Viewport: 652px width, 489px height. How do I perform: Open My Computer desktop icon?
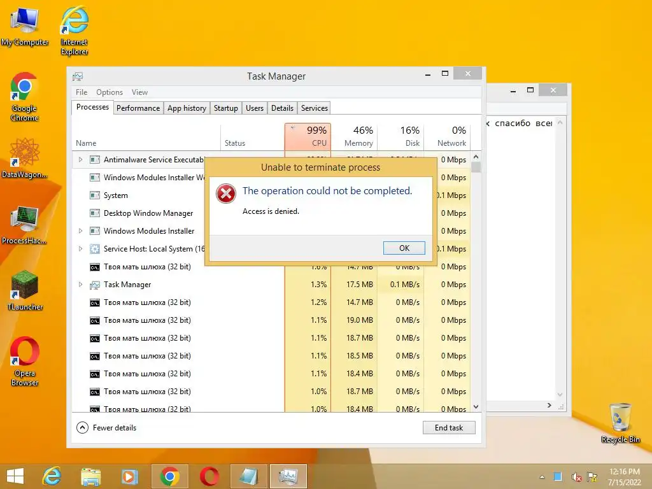[25, 26]
